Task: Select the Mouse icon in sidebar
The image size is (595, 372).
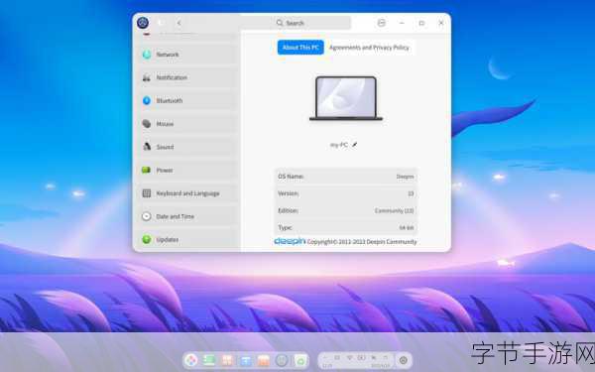Action: (147, 124)
